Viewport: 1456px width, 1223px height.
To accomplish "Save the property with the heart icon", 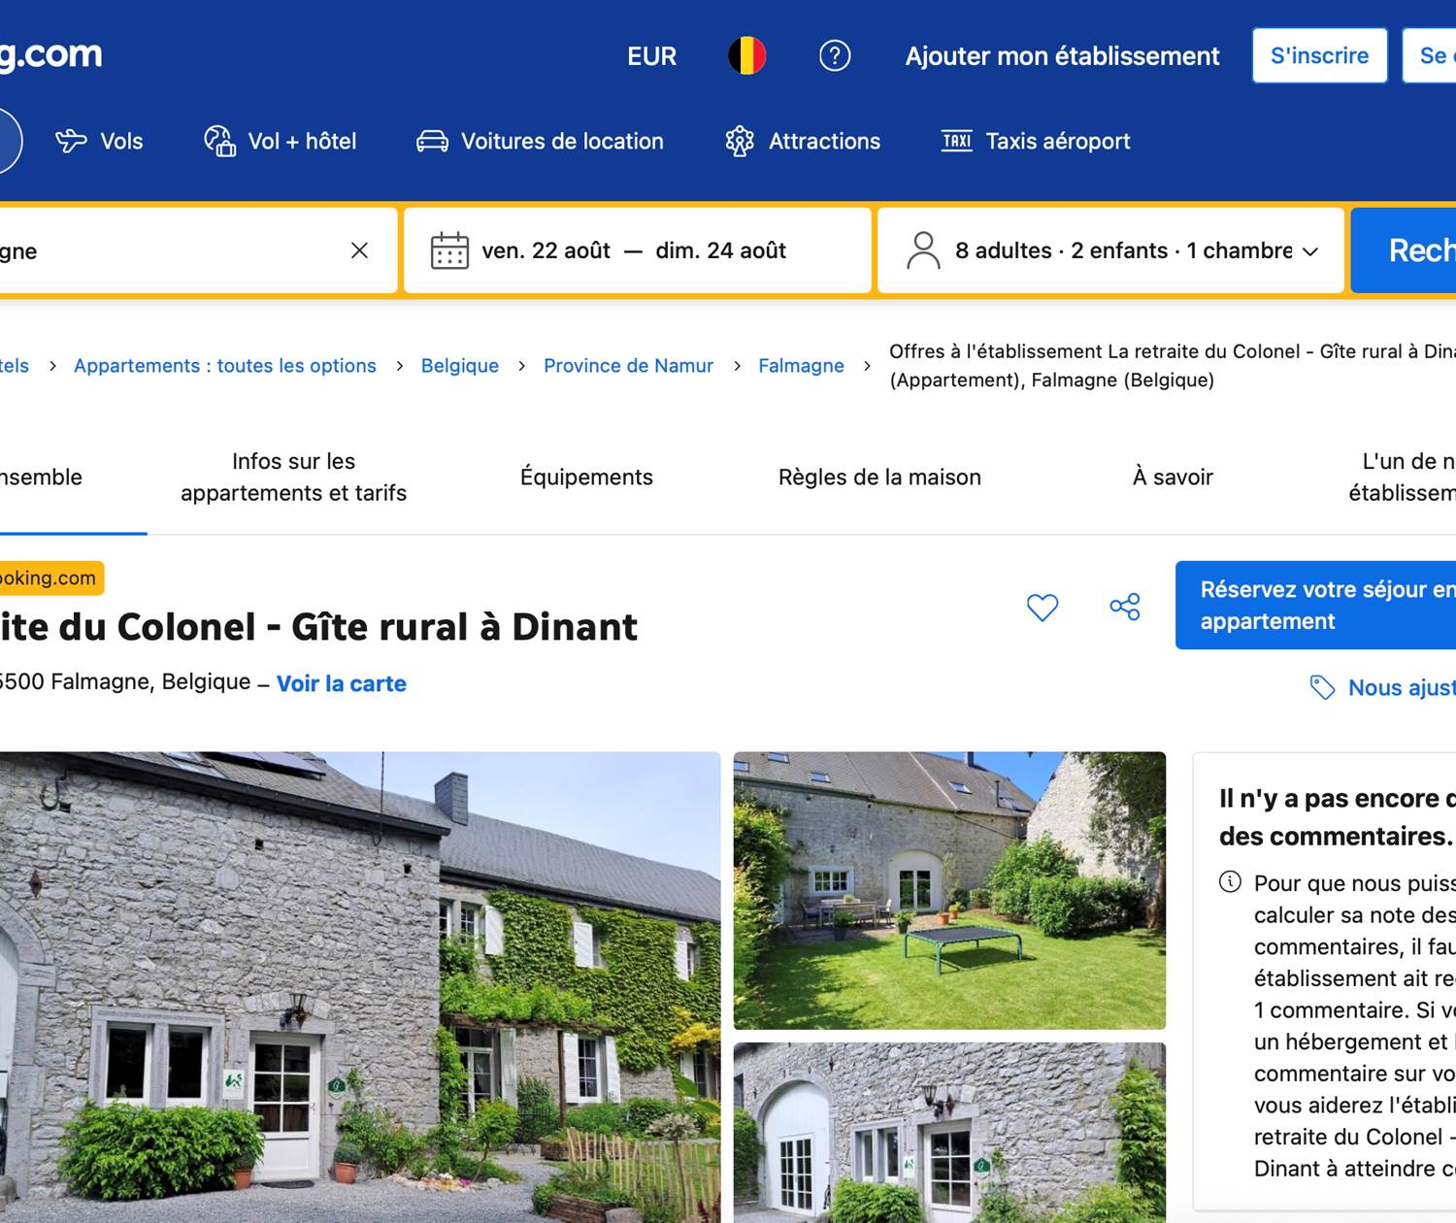I will click(x=1042, y=607).
